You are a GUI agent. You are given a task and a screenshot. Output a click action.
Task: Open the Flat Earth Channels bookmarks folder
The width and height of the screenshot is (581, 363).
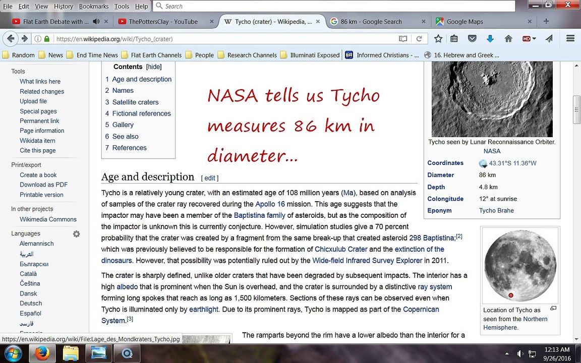[151, 55]
